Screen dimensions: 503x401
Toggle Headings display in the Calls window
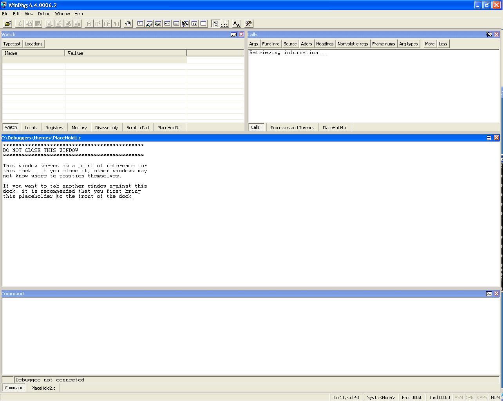click(324, 43)
